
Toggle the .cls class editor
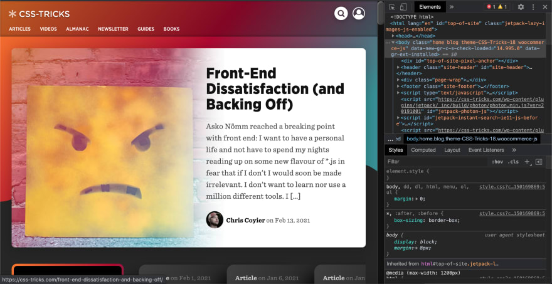point(513,162)
